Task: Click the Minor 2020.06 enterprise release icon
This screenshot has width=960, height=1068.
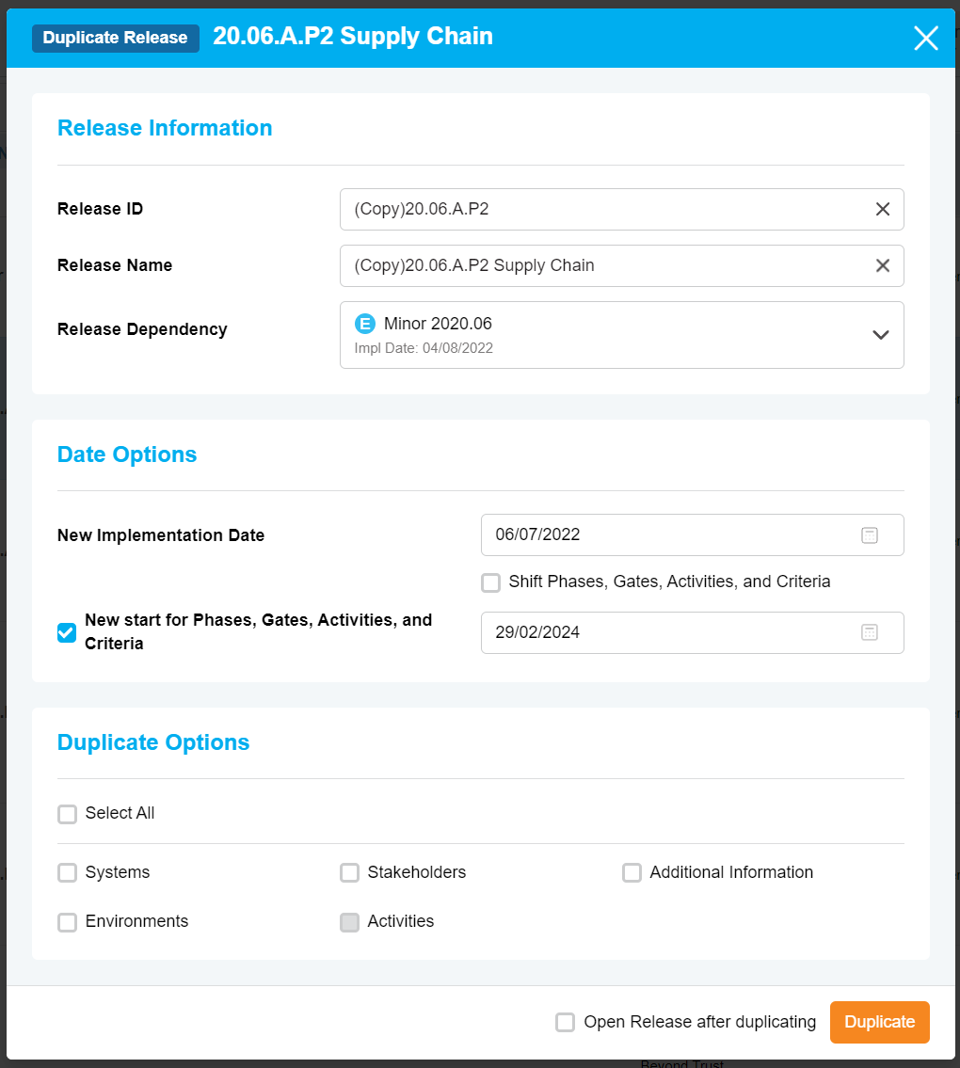Action: click(365, 324)
